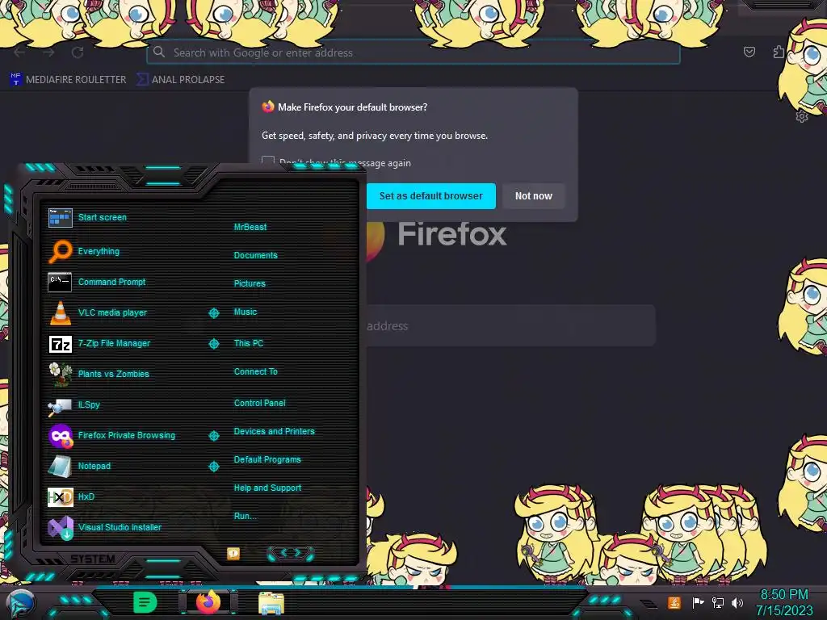Reload the Firefox page
827x620 pixels.
78,52
